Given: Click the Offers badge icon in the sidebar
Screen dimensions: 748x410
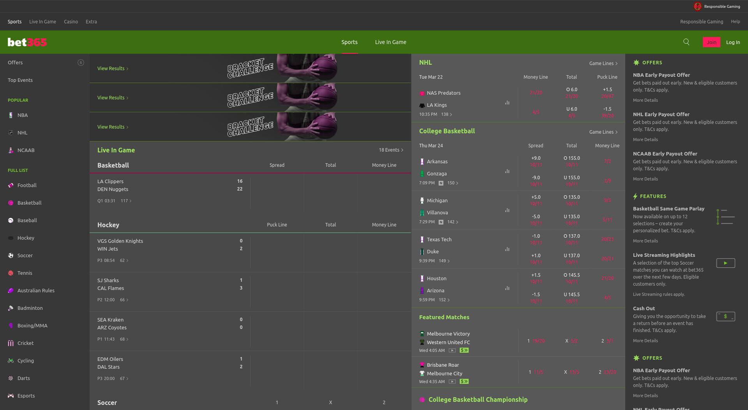Looking at the screenshot, I should [x=81, y=63].
